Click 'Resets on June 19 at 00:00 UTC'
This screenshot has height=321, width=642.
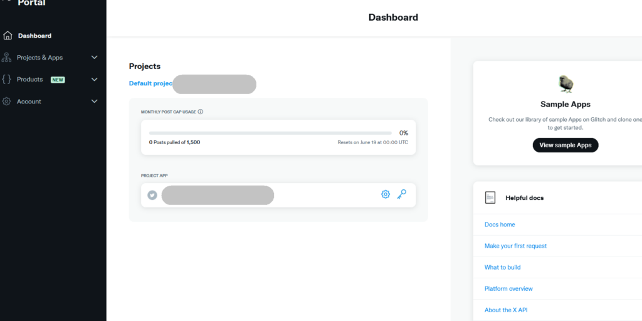(x=372, y=142)
